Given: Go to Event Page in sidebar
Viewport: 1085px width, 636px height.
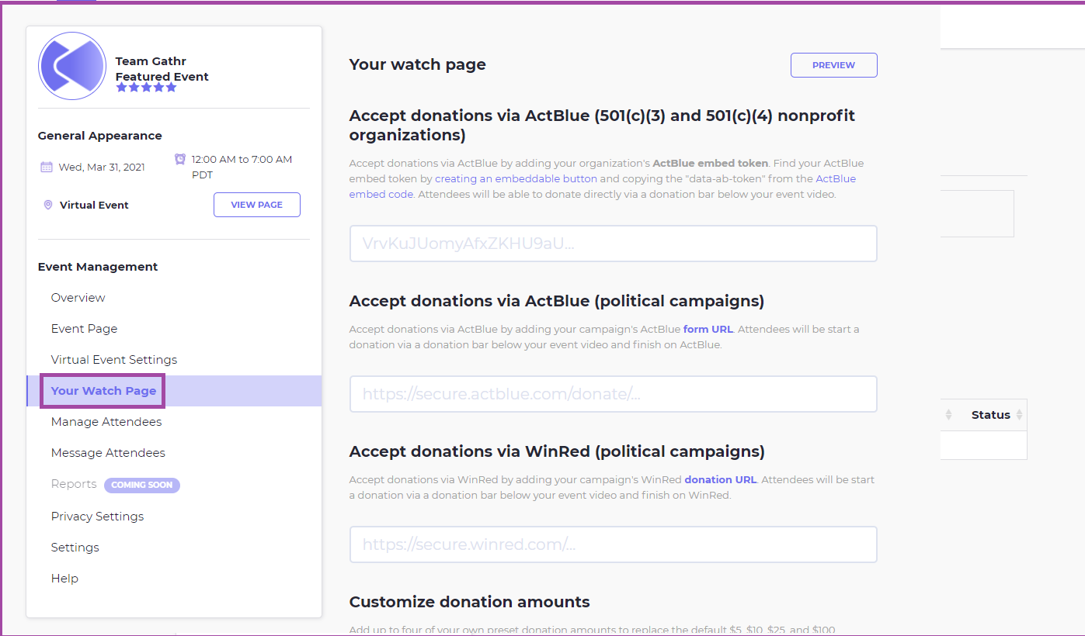Looking at the screenshot, I should pyautogui.click(x=84, y=329).
